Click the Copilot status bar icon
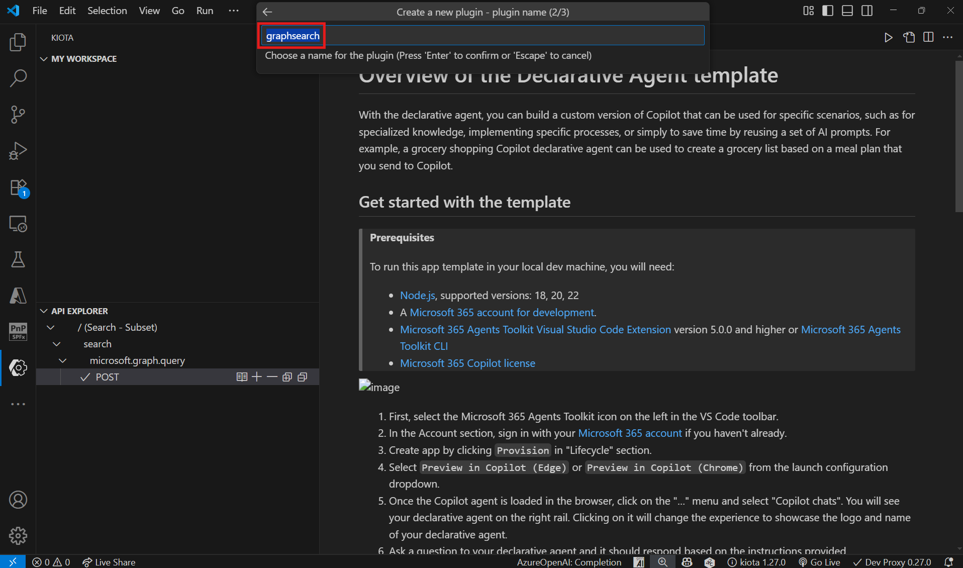The height and width of the screenshot is (568, 963). tap(687, 562)
